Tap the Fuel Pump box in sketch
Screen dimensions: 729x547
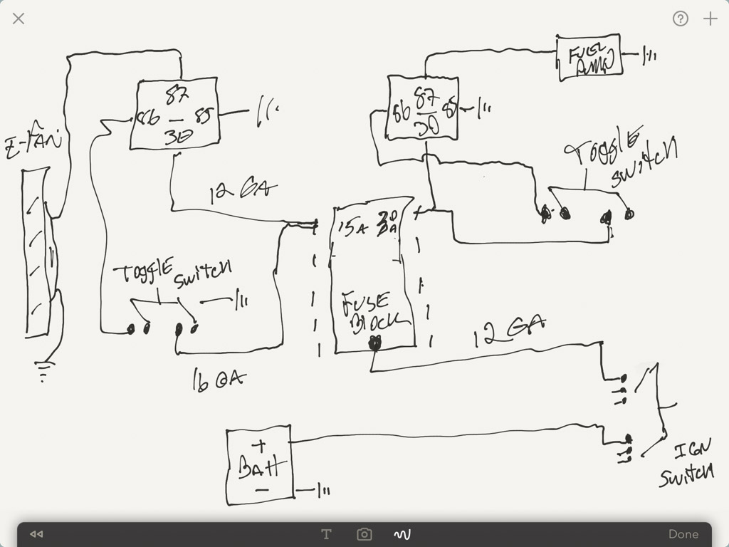[x=589, y=57]
